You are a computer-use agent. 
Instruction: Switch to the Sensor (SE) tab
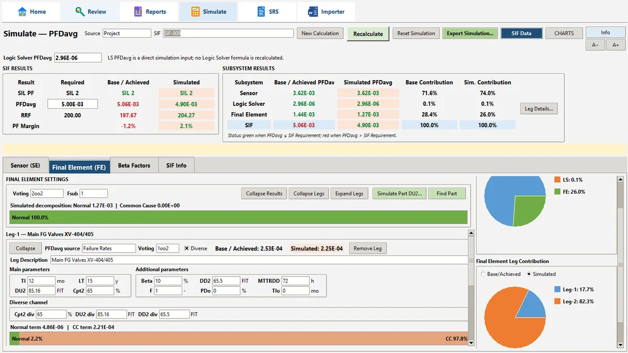click(25, 166)
